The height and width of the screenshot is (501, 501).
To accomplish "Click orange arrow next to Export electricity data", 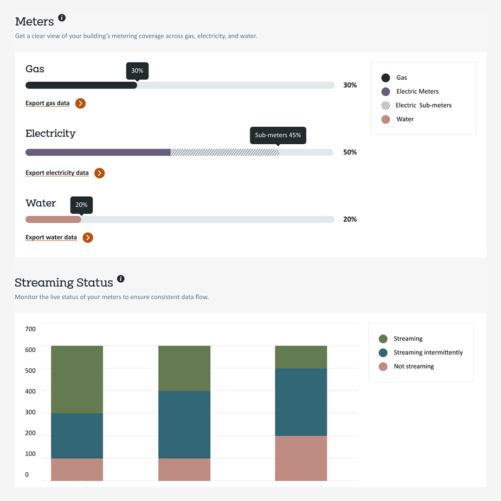I will pos(99,173).
